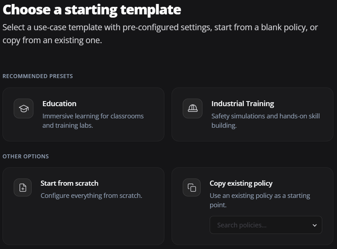Screen dimensions: 337x249
Task: Select the Copy existing policy heading
Action: coord(241,184)
